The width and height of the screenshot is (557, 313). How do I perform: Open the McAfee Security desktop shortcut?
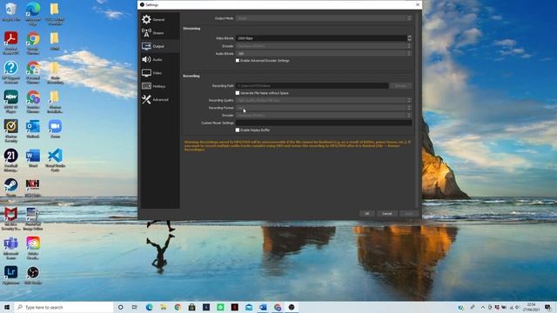[11, 219]
